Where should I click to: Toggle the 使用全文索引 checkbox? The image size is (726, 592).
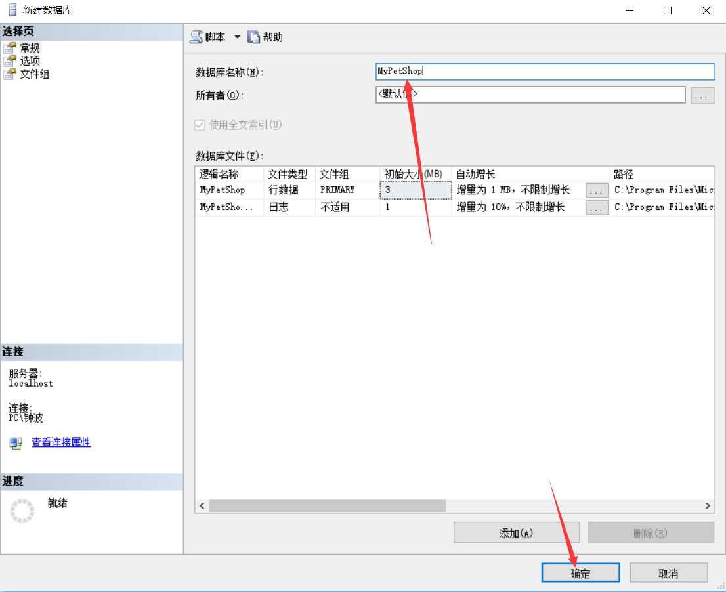200,125
